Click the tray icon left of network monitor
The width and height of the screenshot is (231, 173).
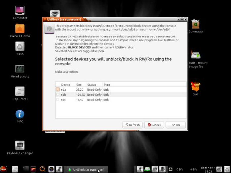(162, 169)
